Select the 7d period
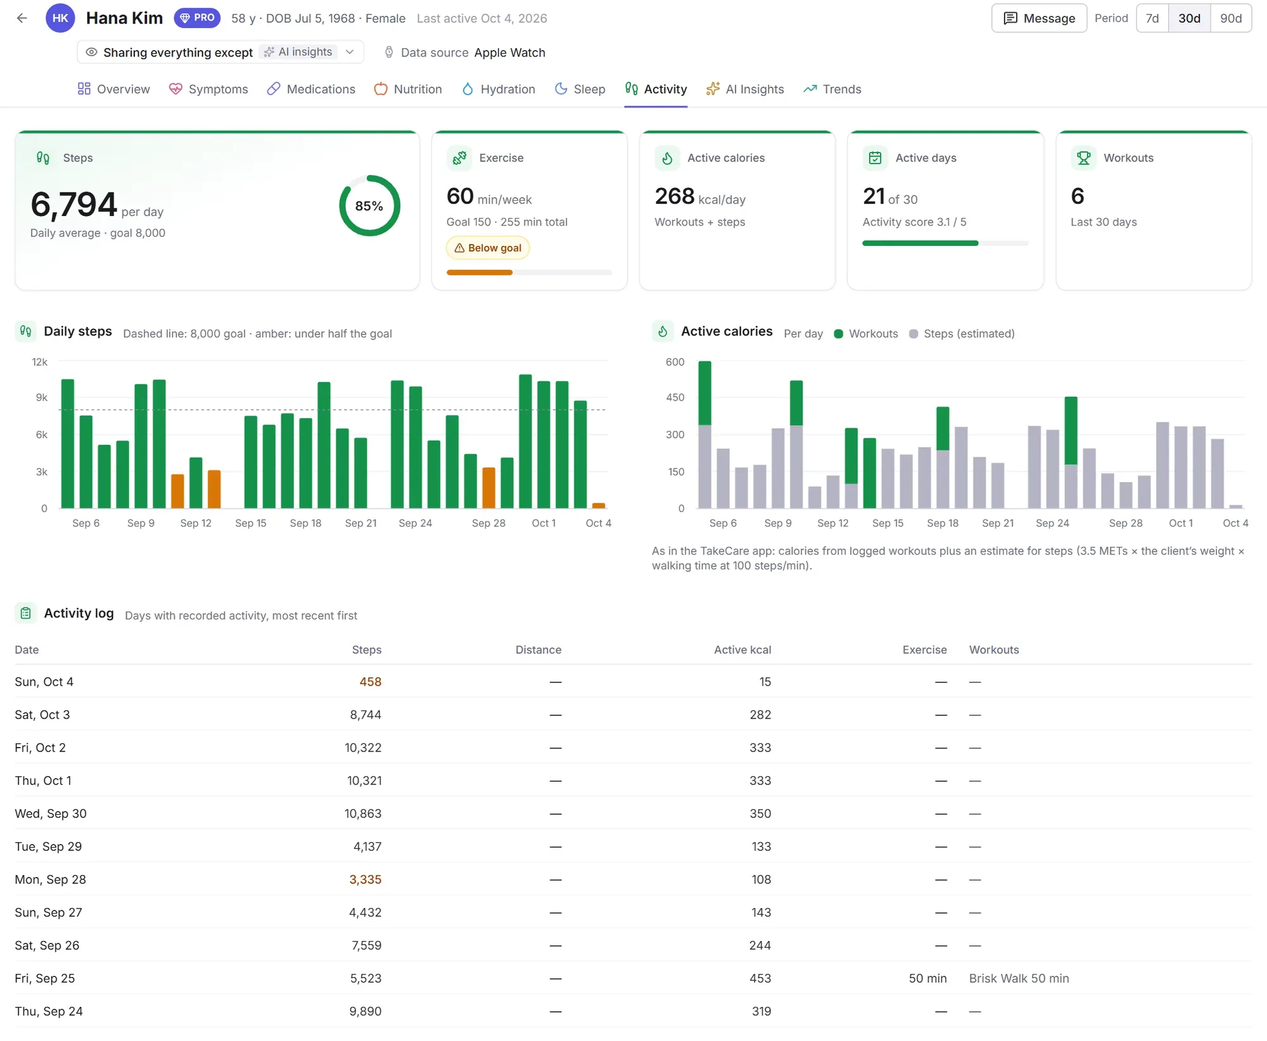Image resolution: width=1267 pixels, height=1041 pixels. click(x=1152, y=18)
